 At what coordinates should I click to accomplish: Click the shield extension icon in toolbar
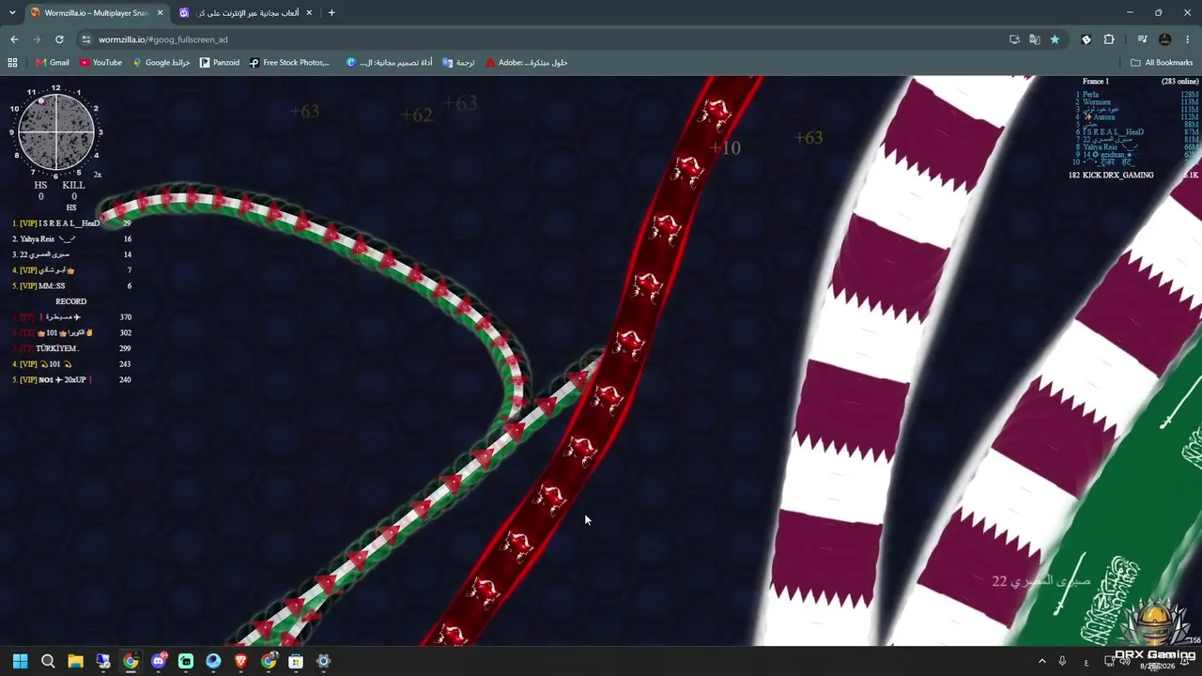coord(1086,39)
